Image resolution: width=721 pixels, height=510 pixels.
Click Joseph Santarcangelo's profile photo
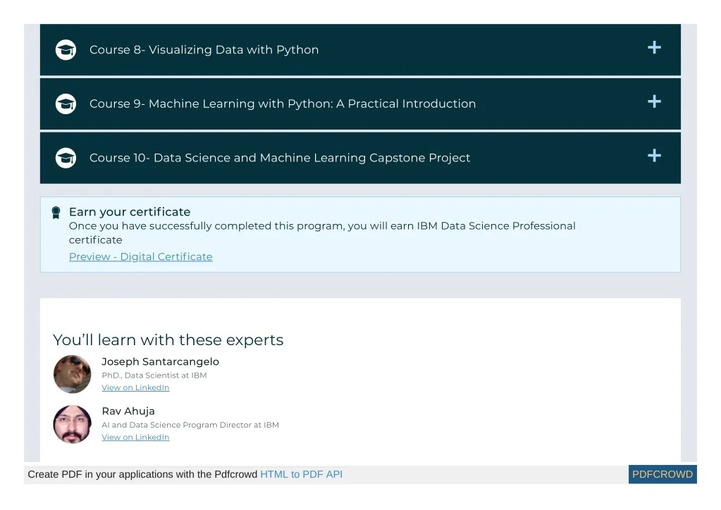coord(73,374)
